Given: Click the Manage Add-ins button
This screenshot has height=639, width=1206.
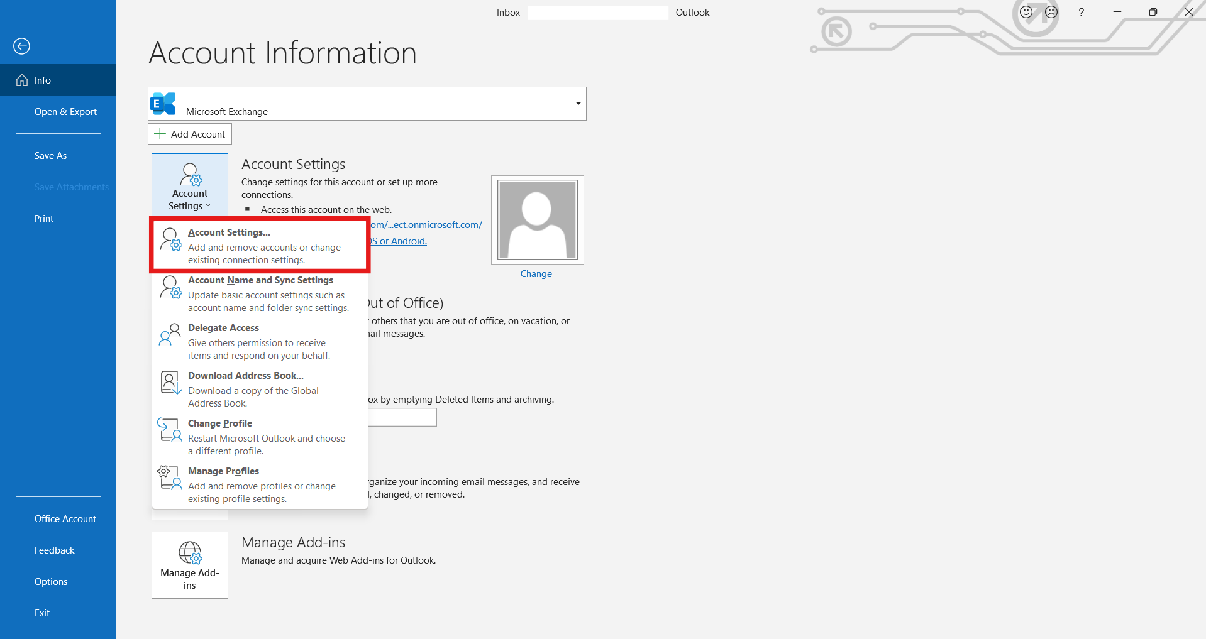Looking at the screenshot, I should 190,565.
